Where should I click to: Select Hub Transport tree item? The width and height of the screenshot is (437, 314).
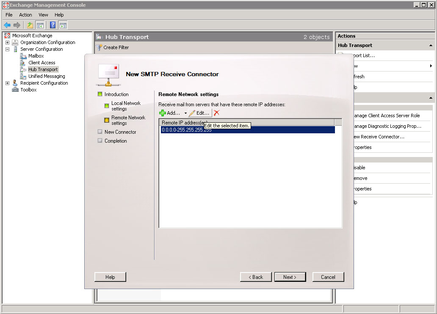point(43,69)
